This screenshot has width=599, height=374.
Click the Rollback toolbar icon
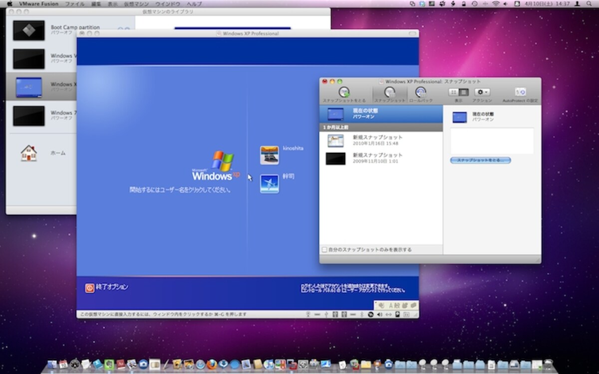pyautogui.click(x=421, y=92)
